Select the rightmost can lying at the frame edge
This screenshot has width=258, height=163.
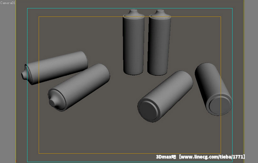coord(213,89)
